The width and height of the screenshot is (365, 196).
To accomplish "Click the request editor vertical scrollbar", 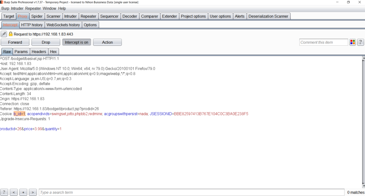I will click(363, 122).
